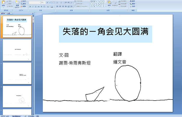Image resolution: width=182 pixels, height=117 pixels.
Task: Switch to Outline (大纲) pane tab
Action: tap(9, 14)
